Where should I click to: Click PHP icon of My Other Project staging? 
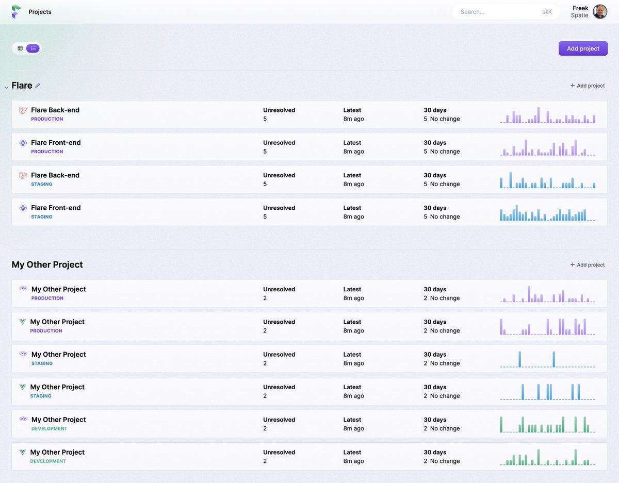click(x=23, y=354)
